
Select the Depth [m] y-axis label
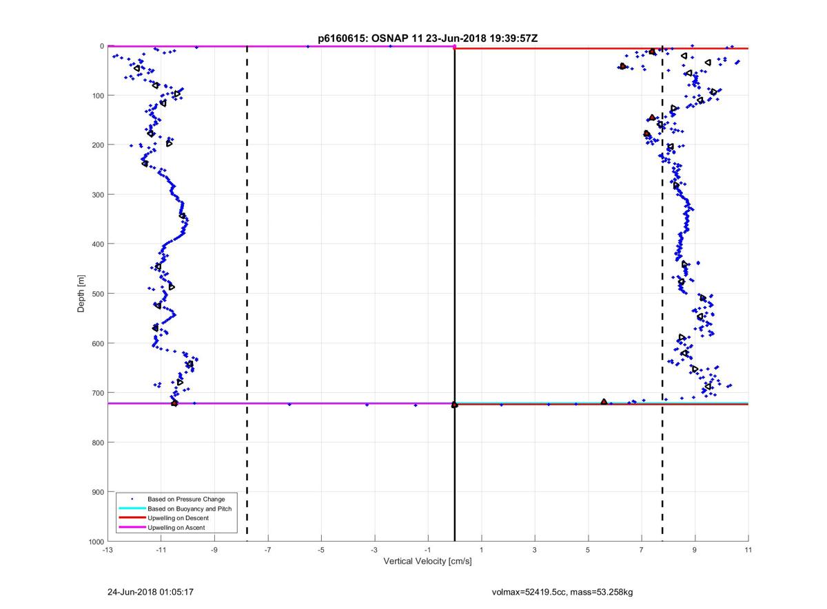click(x=81, y=294)
